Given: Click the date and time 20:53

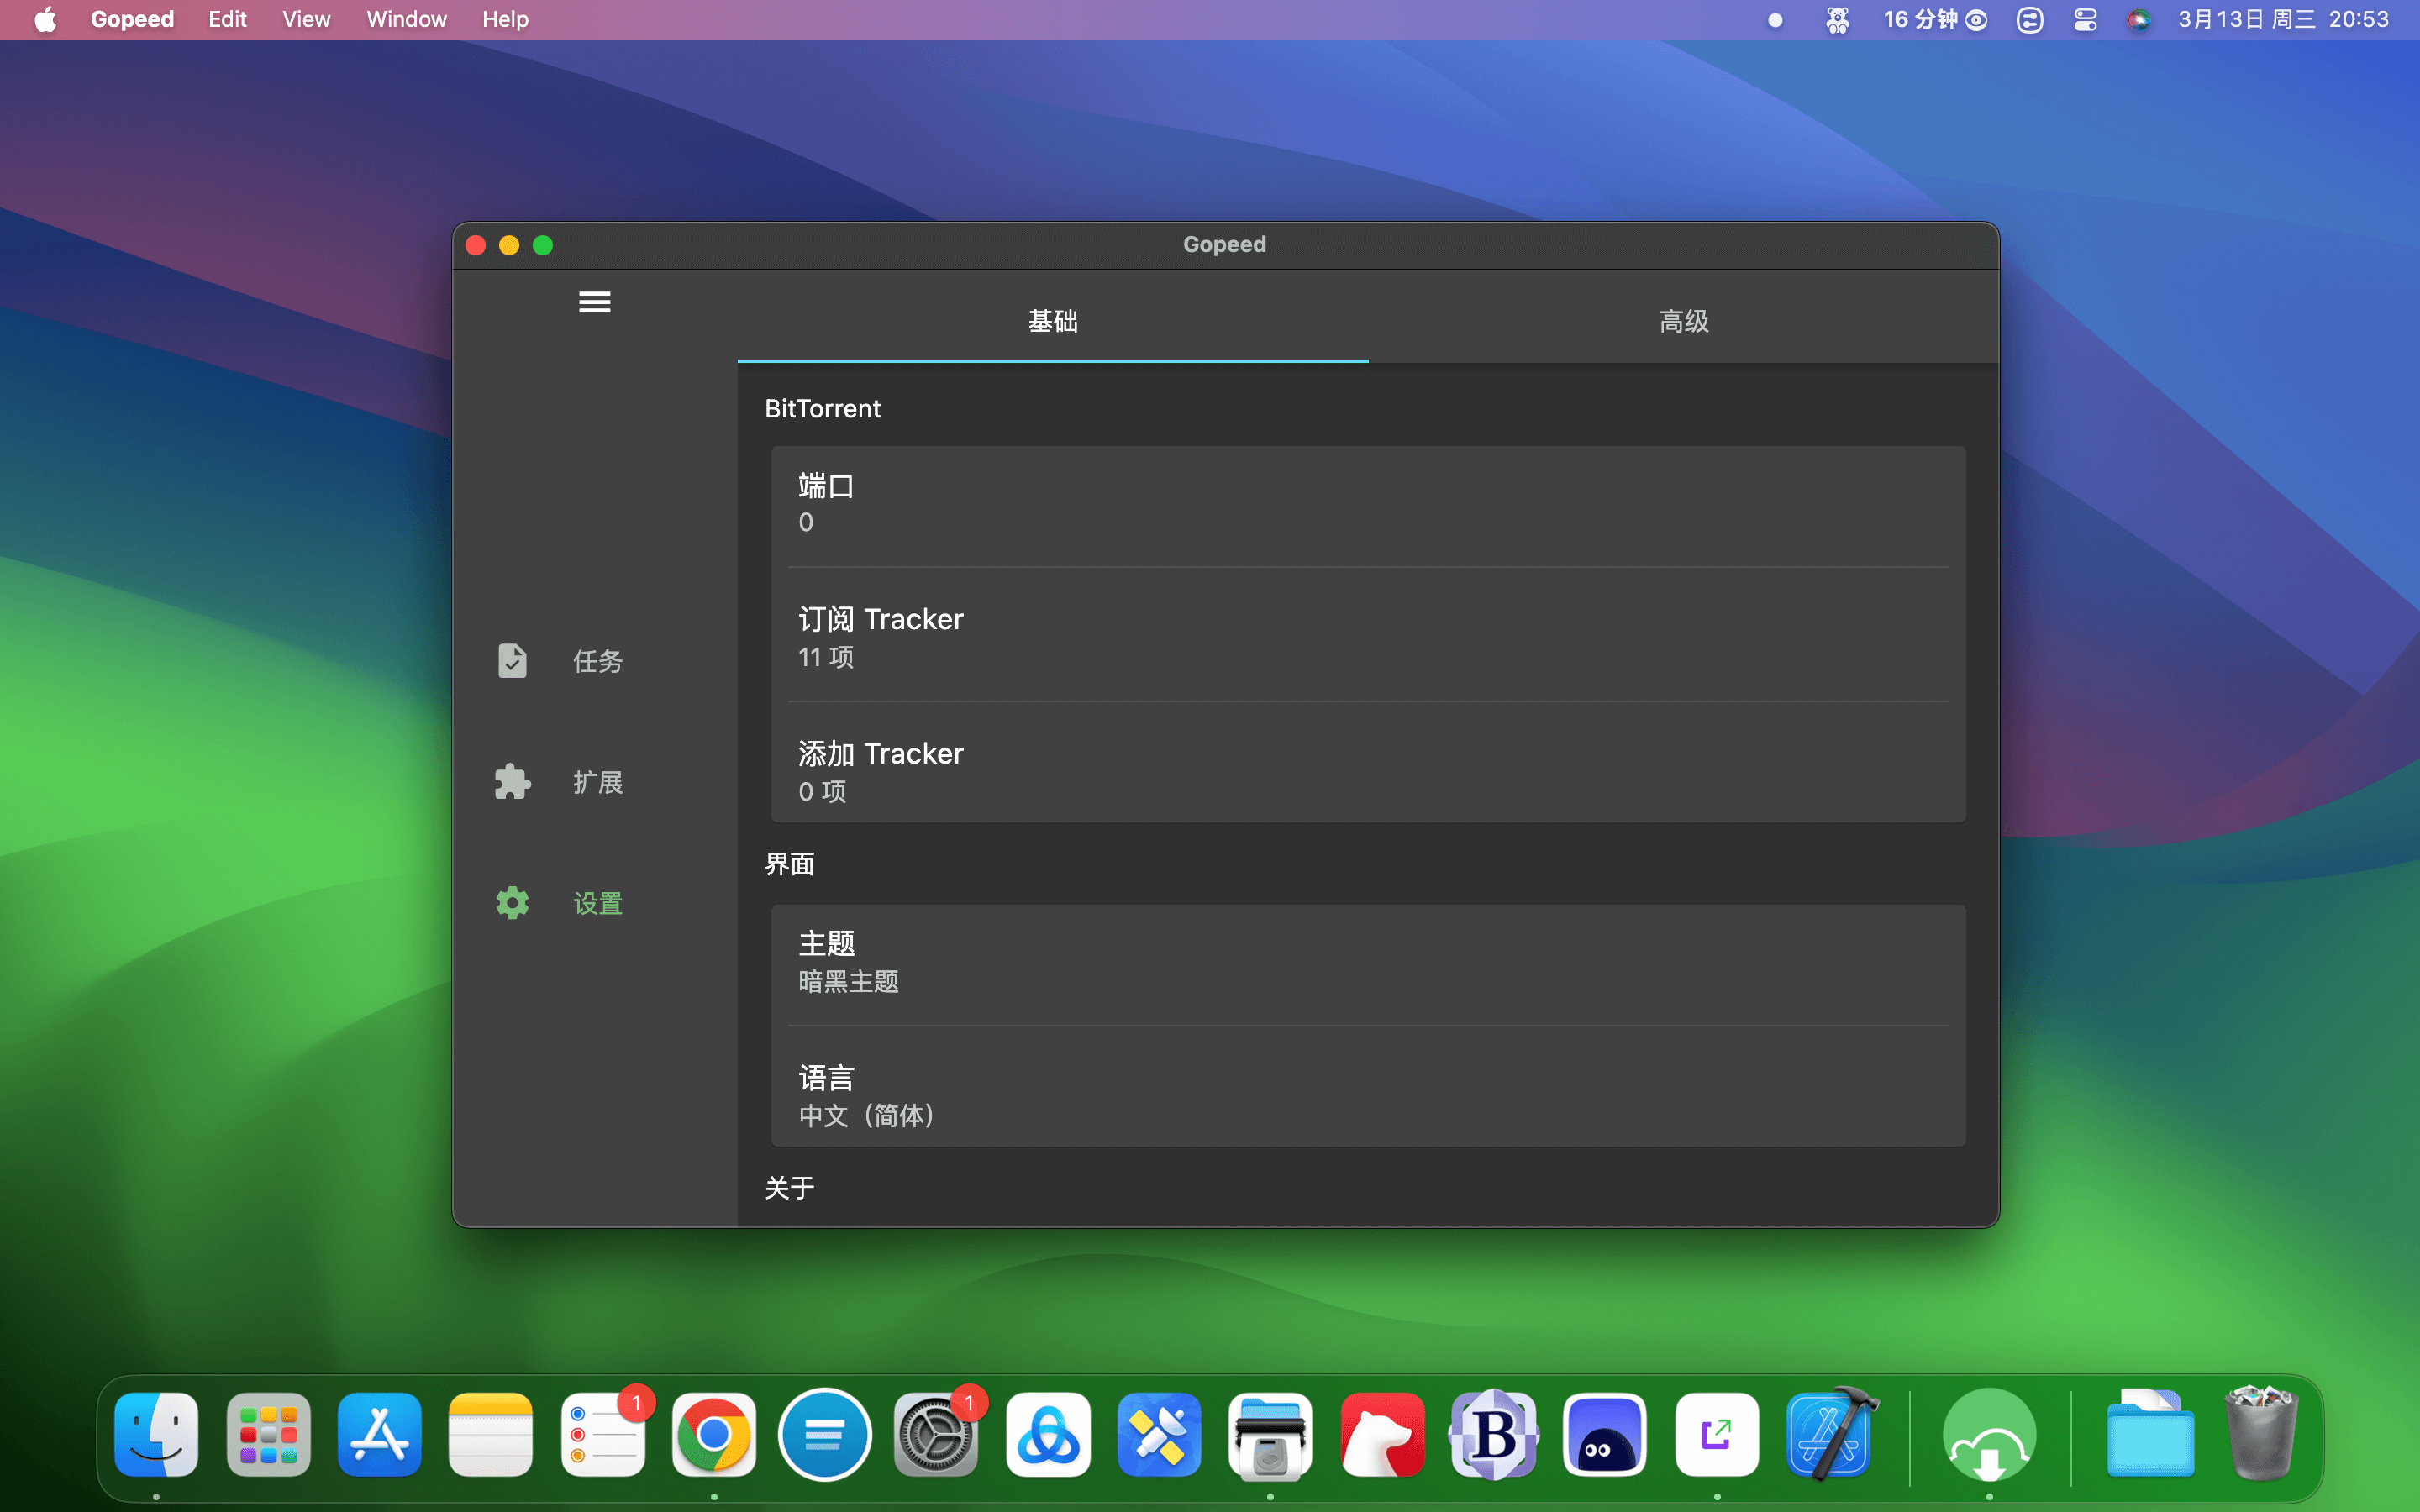Looking at the screenshot, I should pyautogui.click(x=2283, y=19).
